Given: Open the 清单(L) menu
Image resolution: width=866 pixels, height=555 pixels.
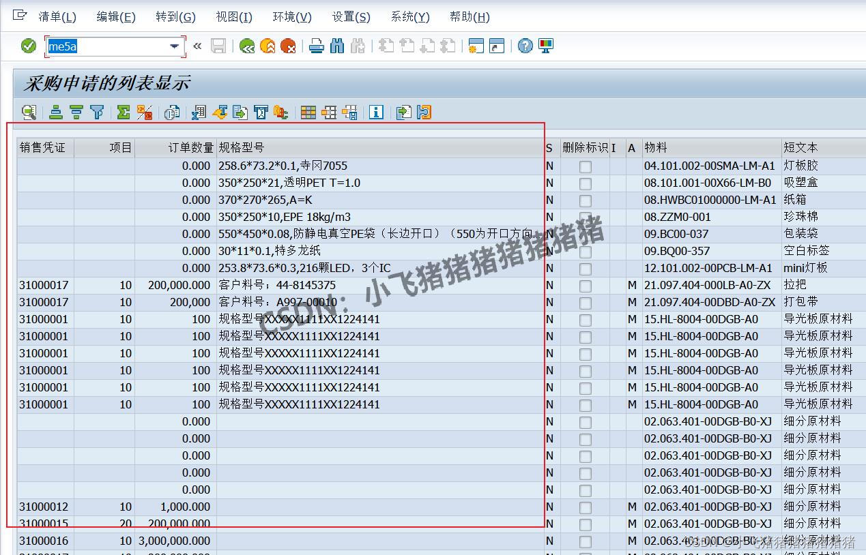Looking at the screenshot, I should [x=57, y=16].
